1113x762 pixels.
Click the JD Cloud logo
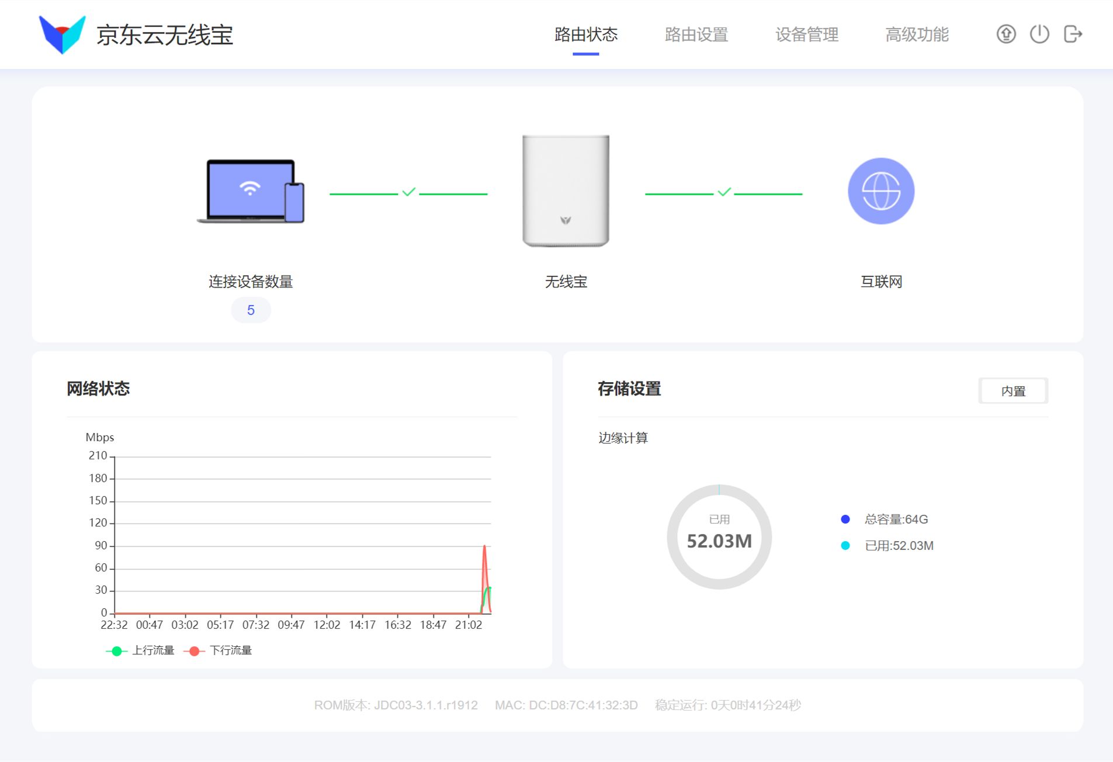[62, 34]
